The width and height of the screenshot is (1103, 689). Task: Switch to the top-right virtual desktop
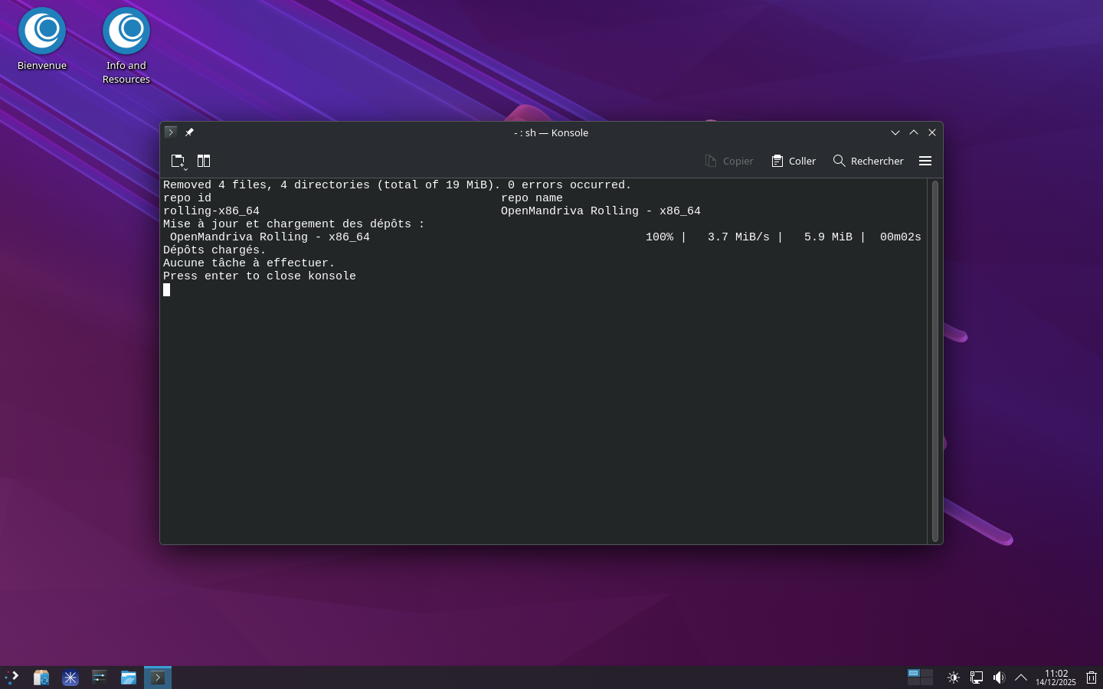point(927,673)
